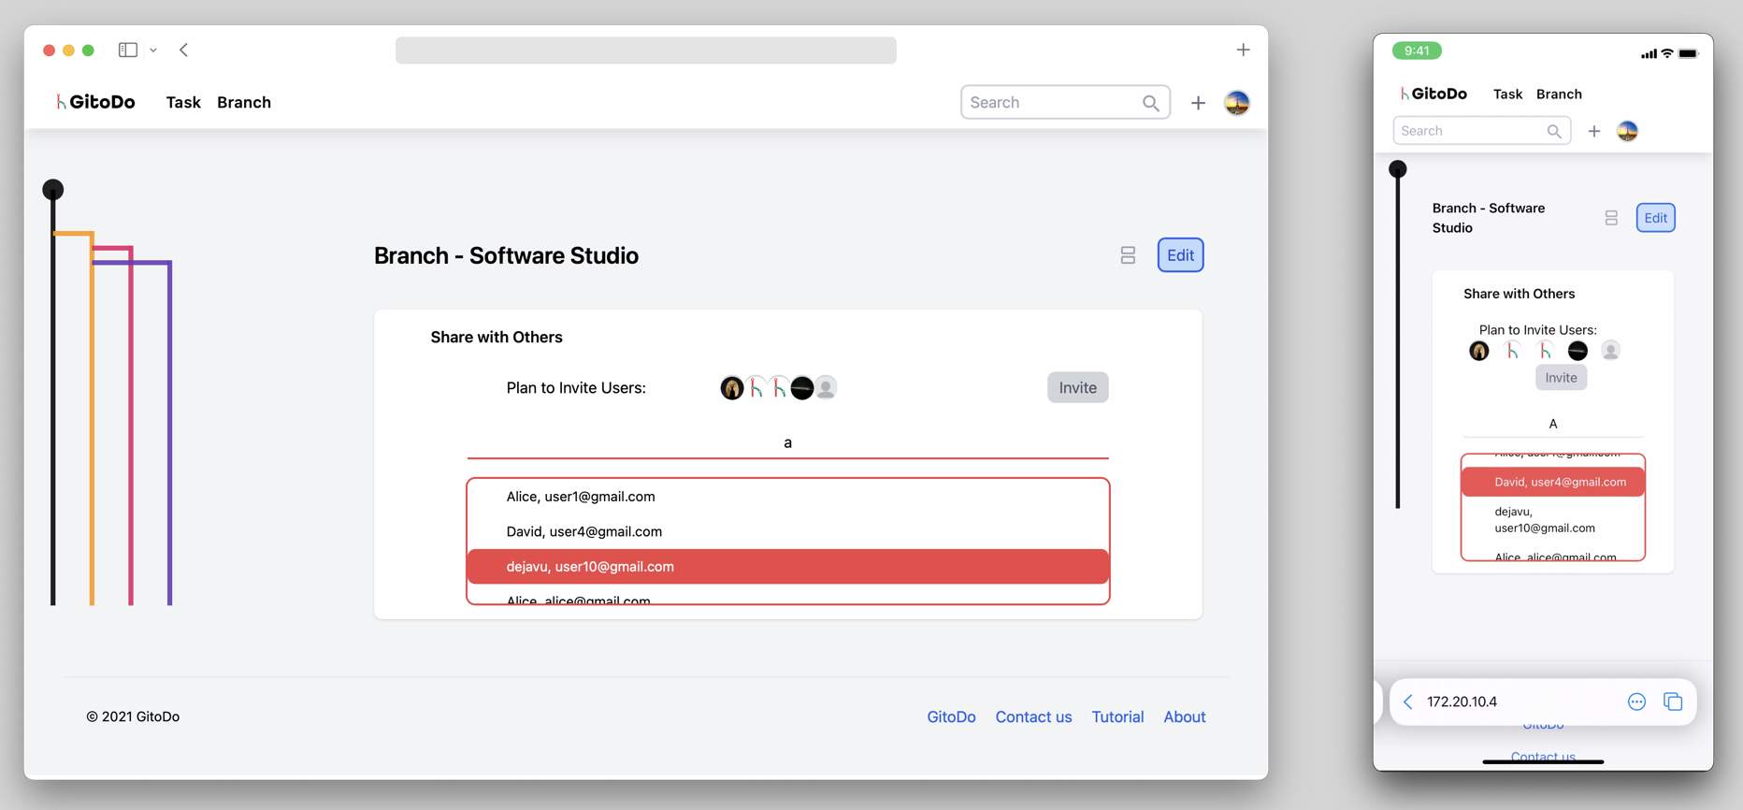Click the browser sidebar toggle icon
Screen dimensions: 1743x810
(128, 50)
